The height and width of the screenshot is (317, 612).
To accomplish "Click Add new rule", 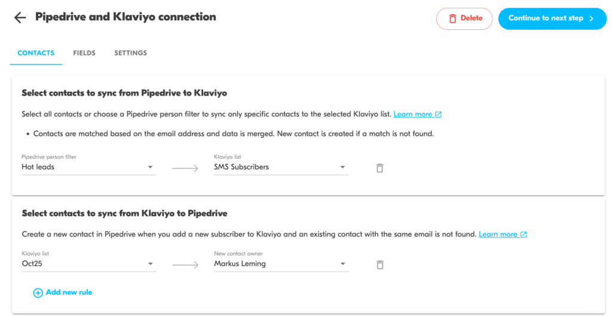I will [x=69, y=293].
